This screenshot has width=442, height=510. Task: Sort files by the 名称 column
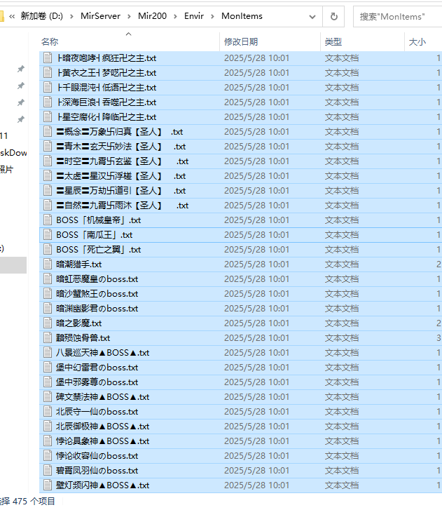coord(129,41)
